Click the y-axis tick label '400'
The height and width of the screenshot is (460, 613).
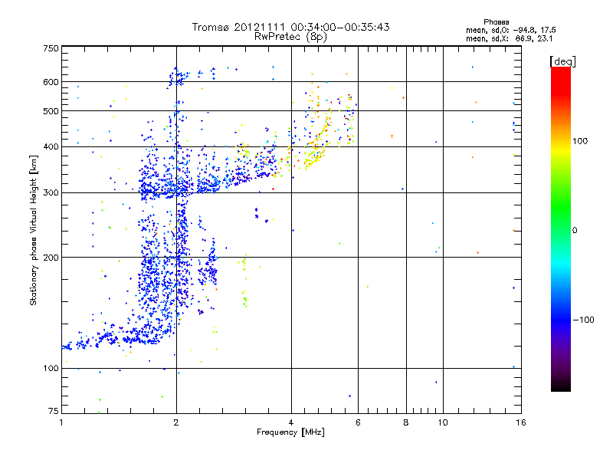coord(51,146)
